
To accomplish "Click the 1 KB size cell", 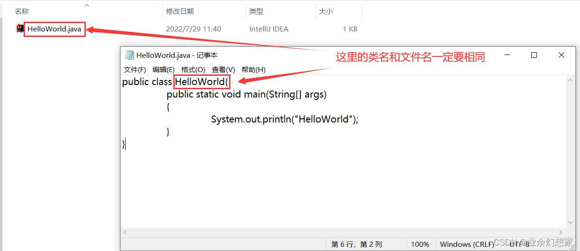I will 350,29.
